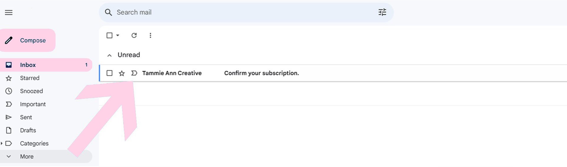Open the Snoozed folder

click(31, 91)
